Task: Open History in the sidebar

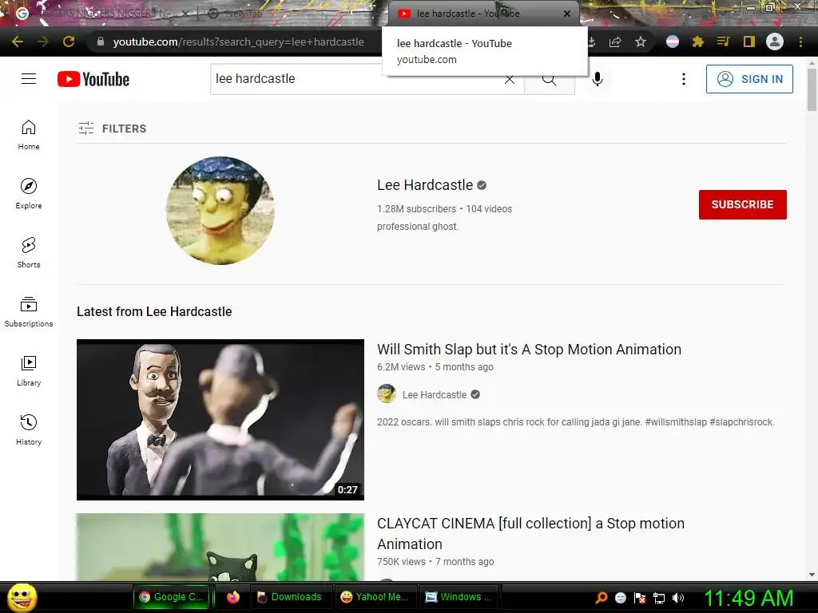Action: pyautogui.click(x=29, y=430)
